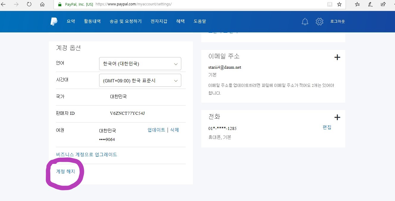The height and width of the screenshot is (201, 395).
Task: Open the 활동내역 menu item
Action: (x=92, y=21)
